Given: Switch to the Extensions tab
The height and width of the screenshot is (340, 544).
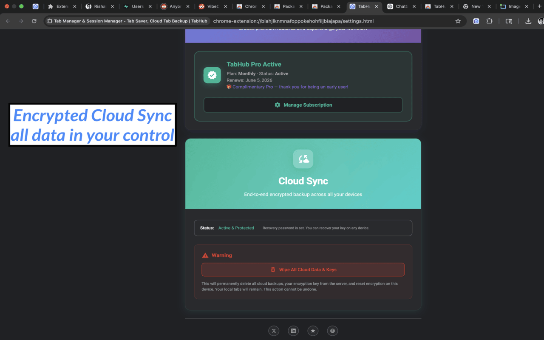Looking at the screenshot, I should point(62,6).
